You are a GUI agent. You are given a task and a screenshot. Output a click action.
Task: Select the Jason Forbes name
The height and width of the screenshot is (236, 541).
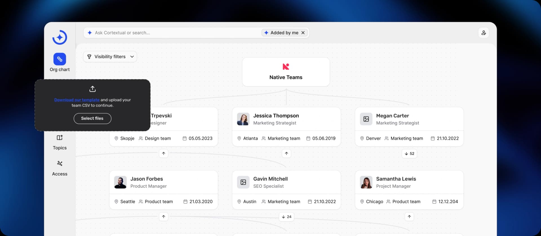[x=147, y=179]
